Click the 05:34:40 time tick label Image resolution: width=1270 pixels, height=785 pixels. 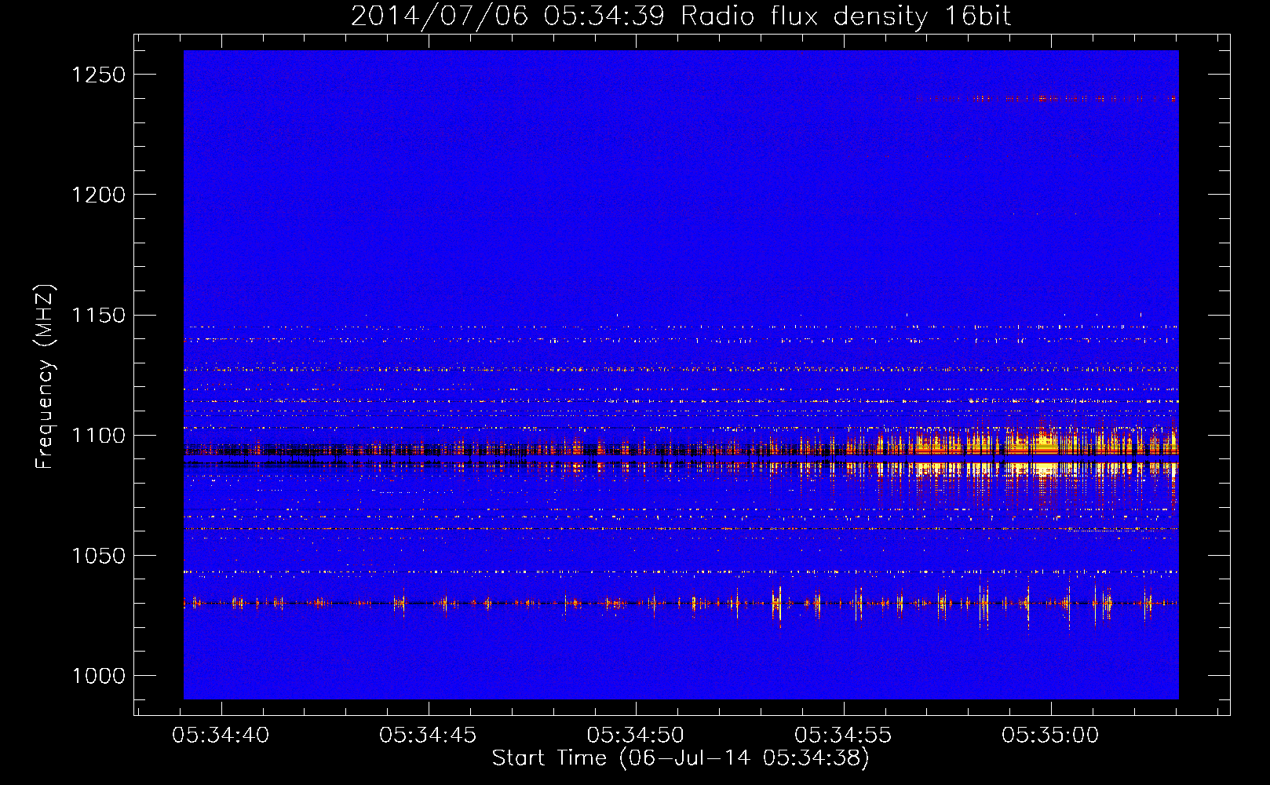point(221,736)
